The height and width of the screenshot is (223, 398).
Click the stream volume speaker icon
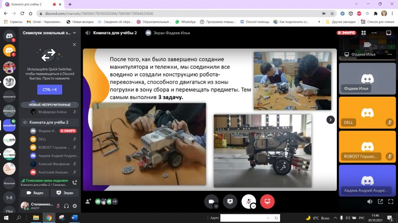(369, 202)
